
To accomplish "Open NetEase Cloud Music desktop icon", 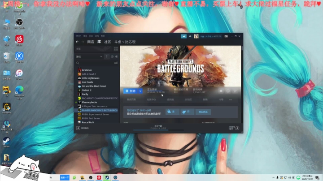I will pyautogui.click(x=19, y=41).
